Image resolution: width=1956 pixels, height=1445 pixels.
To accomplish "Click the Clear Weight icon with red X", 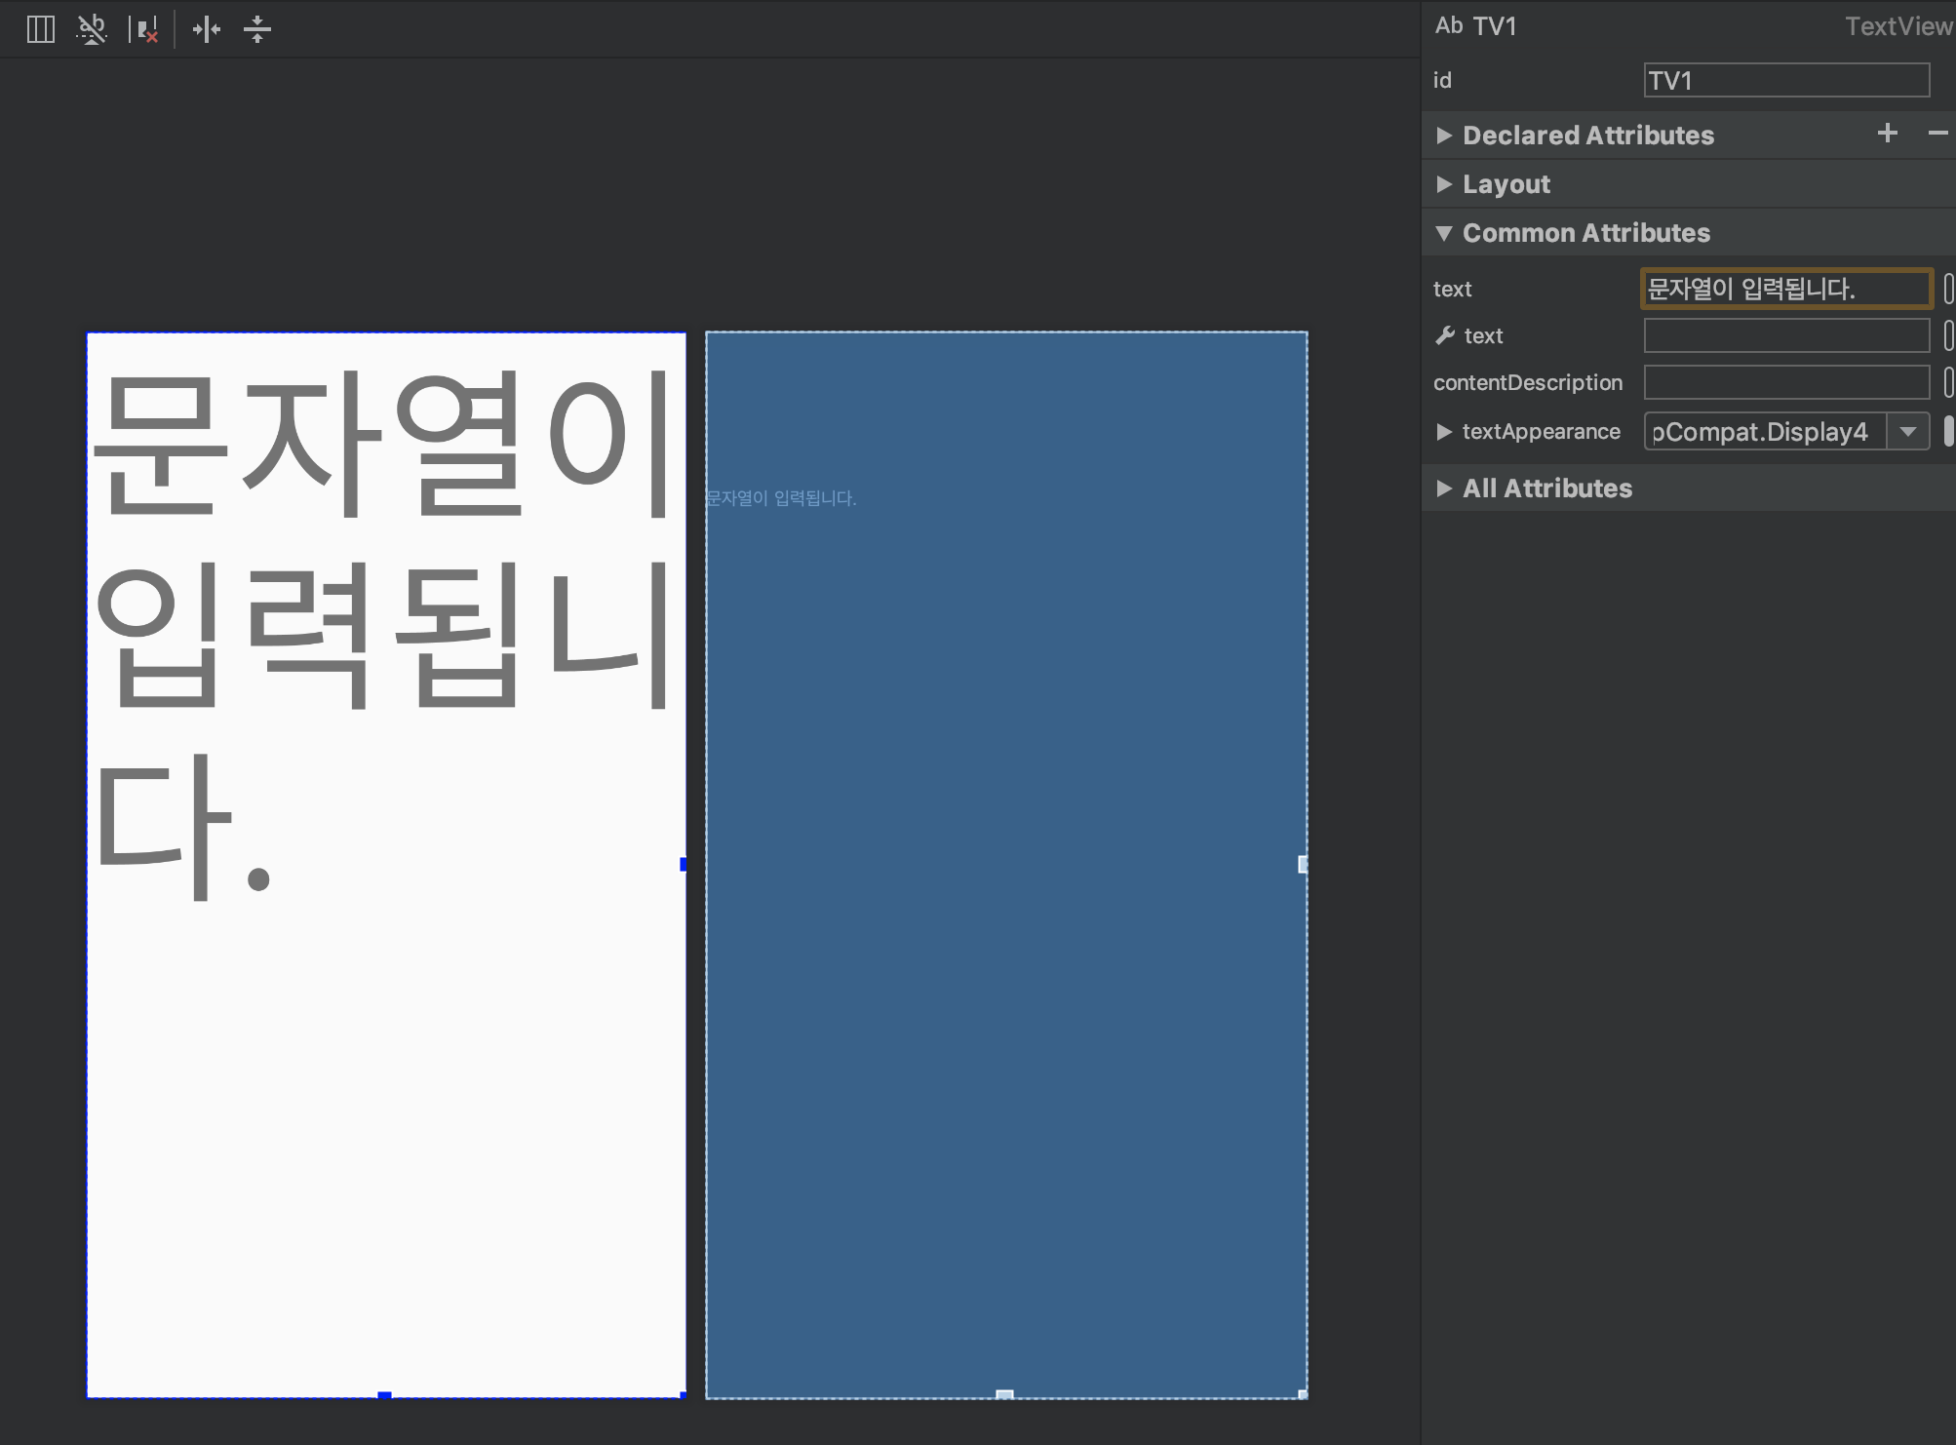I will pos(144,29).
